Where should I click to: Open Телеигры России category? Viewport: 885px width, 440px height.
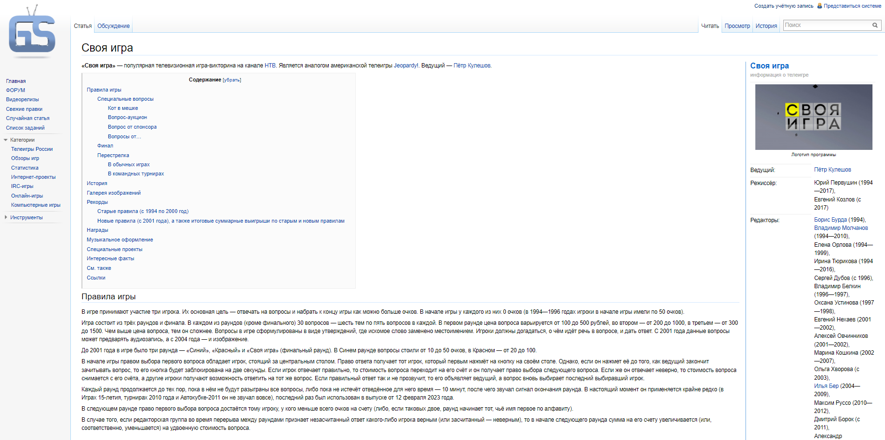pyautogui.click(x=32, y=149)
